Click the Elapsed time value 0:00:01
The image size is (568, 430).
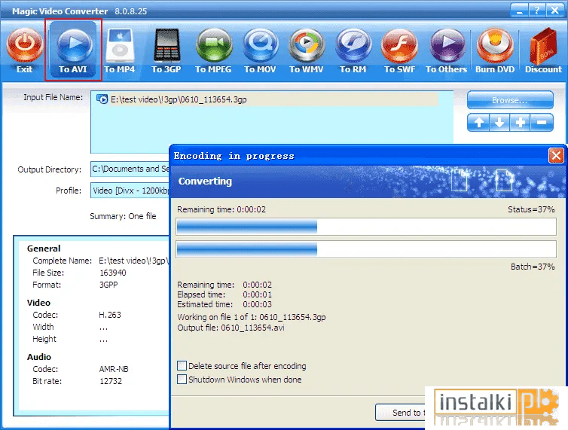coord(257,294)
